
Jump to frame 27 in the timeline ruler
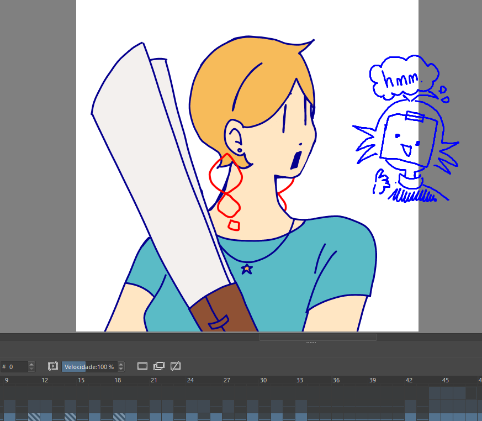click(227, 380)
